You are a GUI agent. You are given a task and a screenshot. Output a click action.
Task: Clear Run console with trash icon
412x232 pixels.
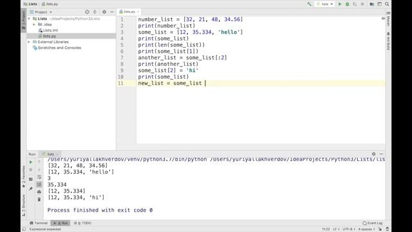click(39, 199)
